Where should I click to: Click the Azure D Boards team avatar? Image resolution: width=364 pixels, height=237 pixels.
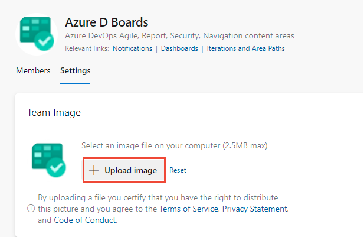[x=37, y=34]
